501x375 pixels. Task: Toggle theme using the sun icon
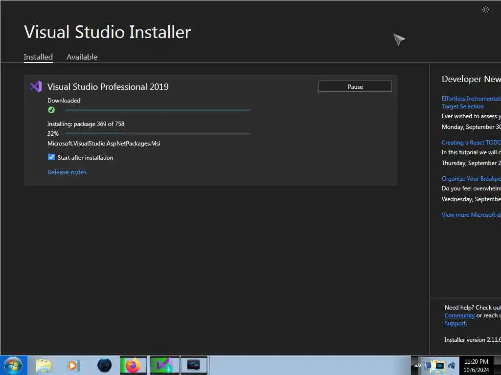tap(485, 10)
